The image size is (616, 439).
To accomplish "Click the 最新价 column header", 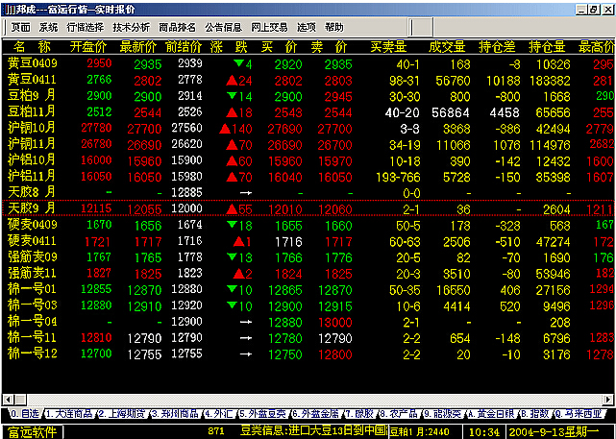I will pos(137,47).
